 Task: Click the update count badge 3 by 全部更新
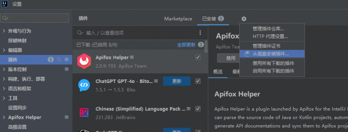pyautogui.click(x=201, y=45)
